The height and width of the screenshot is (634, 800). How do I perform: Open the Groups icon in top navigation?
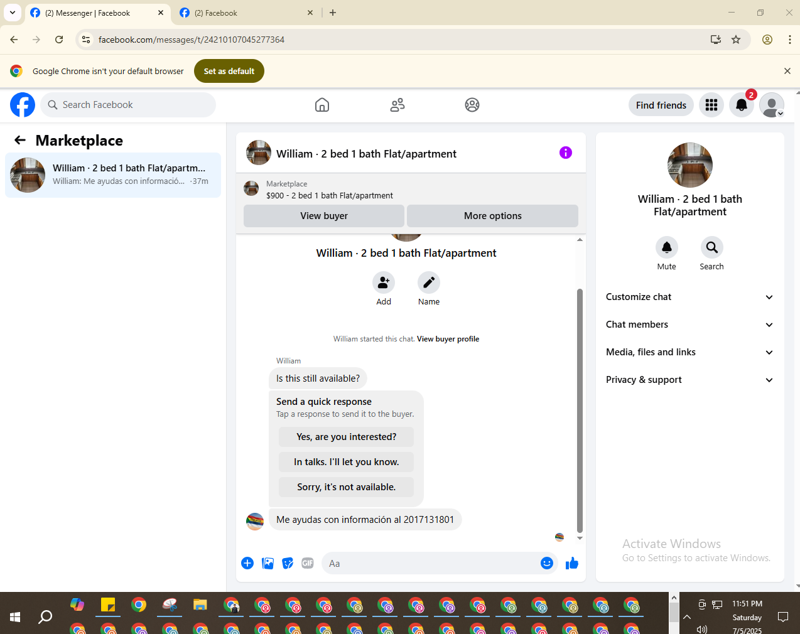point(472,105)
